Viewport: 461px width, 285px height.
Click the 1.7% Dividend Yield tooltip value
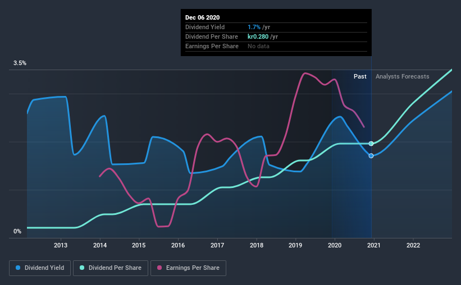tap(254, 27)
